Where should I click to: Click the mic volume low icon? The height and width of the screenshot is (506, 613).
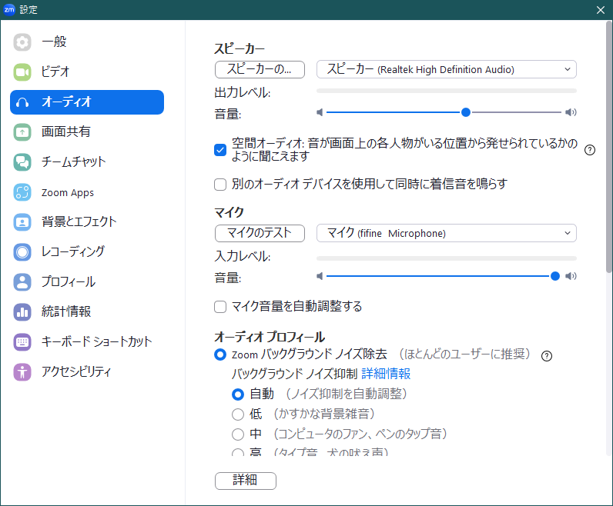[320, 276]
